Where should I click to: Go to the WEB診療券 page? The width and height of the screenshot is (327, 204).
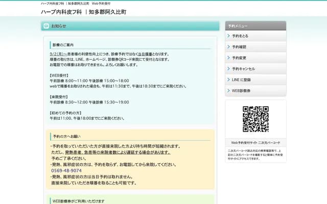[241, 90]
